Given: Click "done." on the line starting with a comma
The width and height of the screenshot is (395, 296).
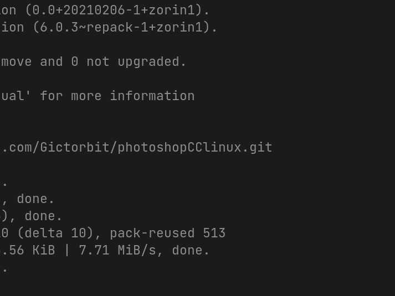Looking at the screenshot, I should tap(35, 199).
